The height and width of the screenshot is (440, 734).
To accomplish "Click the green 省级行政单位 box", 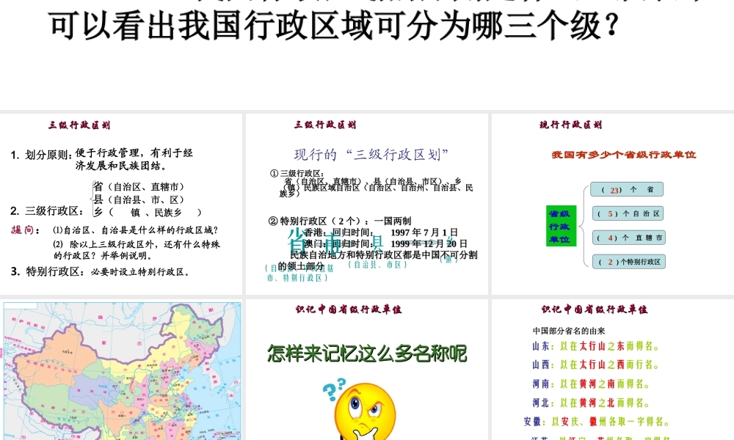I will (x=561, y=226).
